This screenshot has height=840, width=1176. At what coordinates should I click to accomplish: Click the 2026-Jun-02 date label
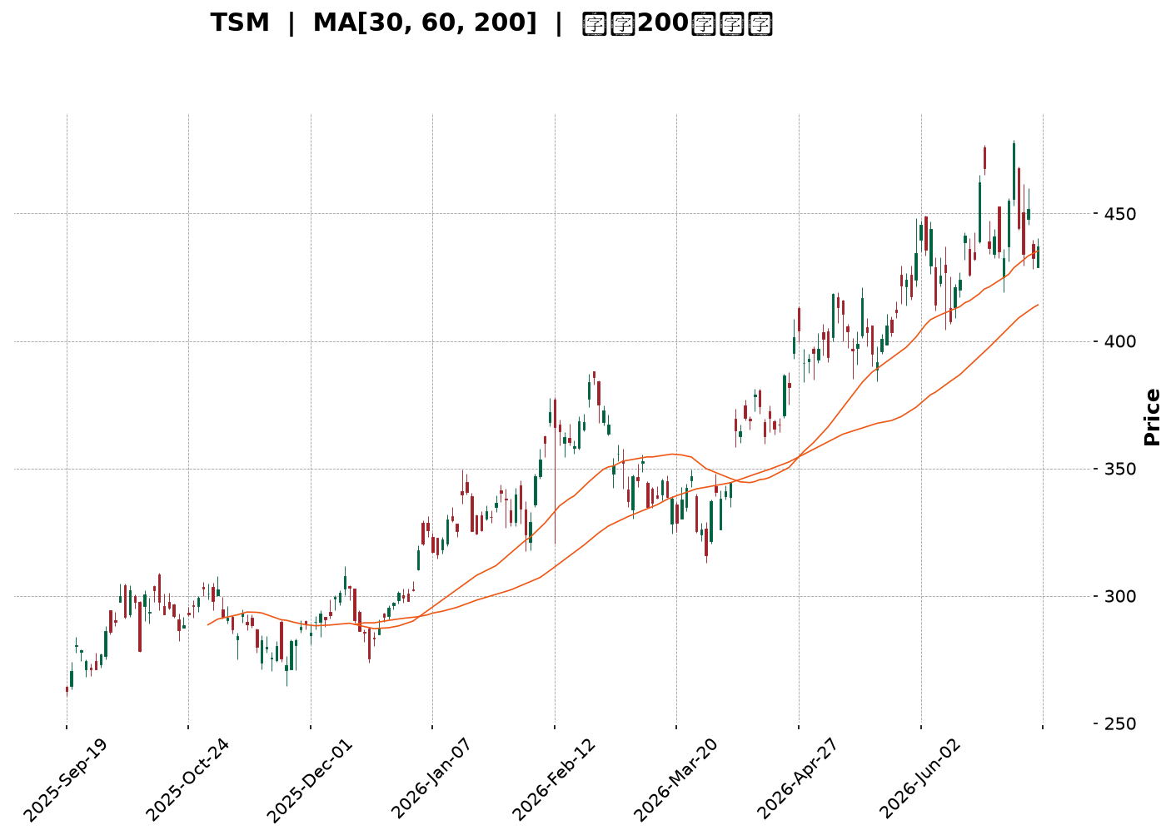click(920, 780)
